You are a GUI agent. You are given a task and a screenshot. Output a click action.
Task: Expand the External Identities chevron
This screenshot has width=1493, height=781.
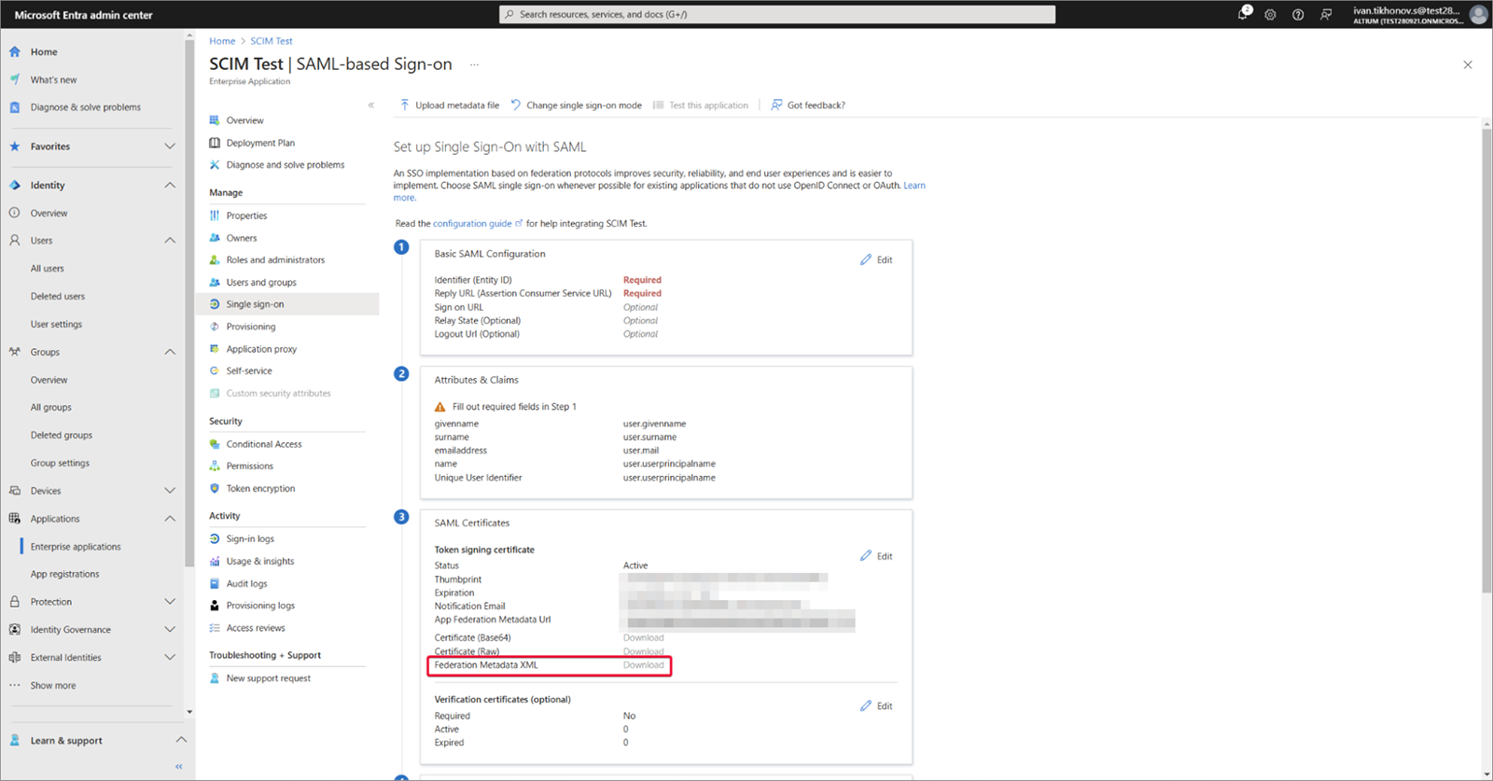pos(170,658)
